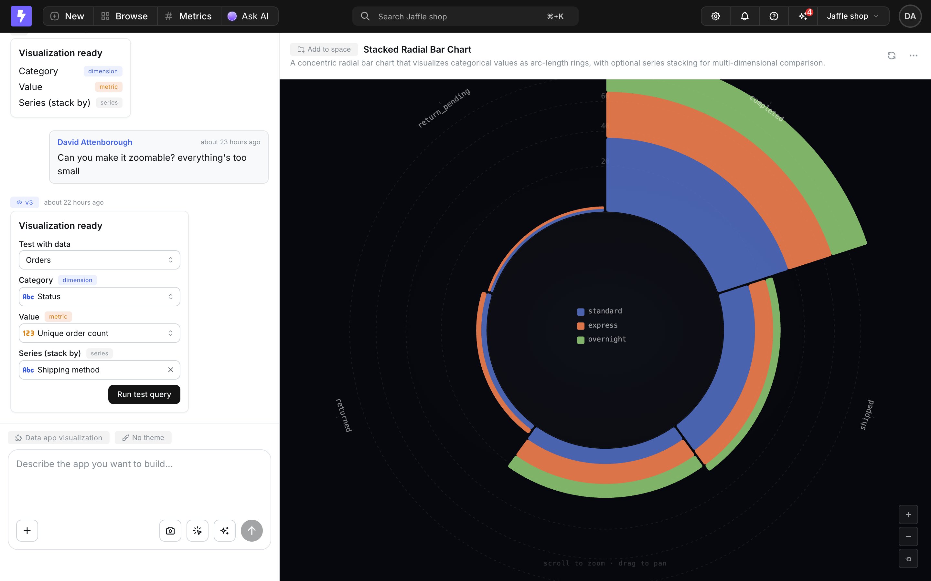
Task: Expand the Jaffle shop workspace switcher
Action: coord(853,16)
